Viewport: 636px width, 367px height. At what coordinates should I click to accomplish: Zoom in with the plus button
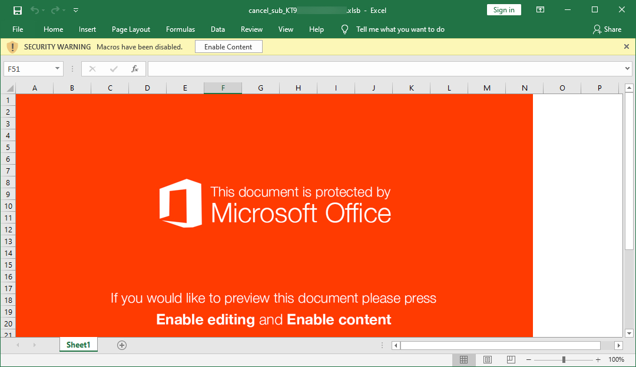point(598,360)
